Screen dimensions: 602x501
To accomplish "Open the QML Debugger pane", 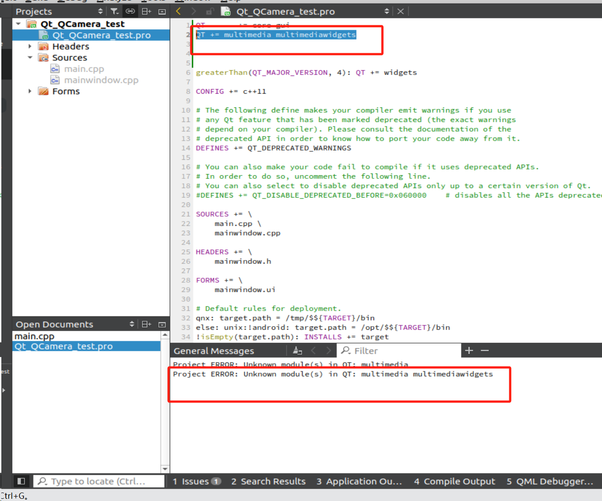I will (x=550, y=481).
